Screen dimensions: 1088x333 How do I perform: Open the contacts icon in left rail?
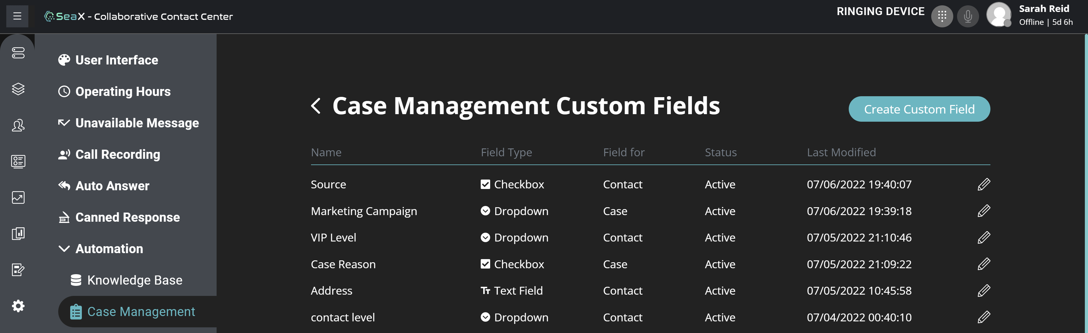click(x=18, y=125)
